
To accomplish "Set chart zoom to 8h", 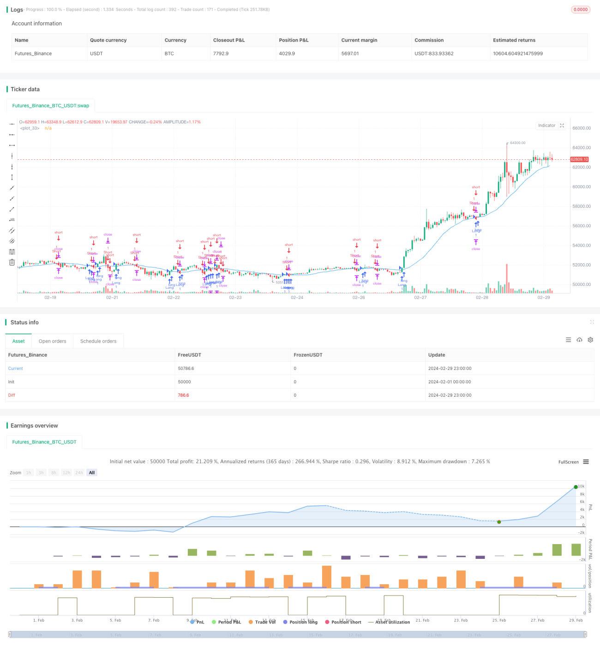I will [x=54, y=472].
